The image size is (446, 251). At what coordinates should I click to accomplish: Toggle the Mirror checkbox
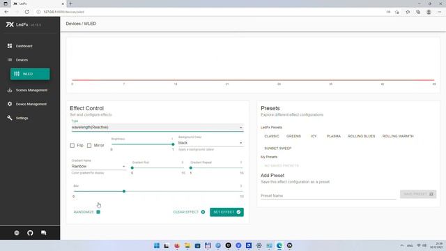pyautogui.click(x=89, y=146)
